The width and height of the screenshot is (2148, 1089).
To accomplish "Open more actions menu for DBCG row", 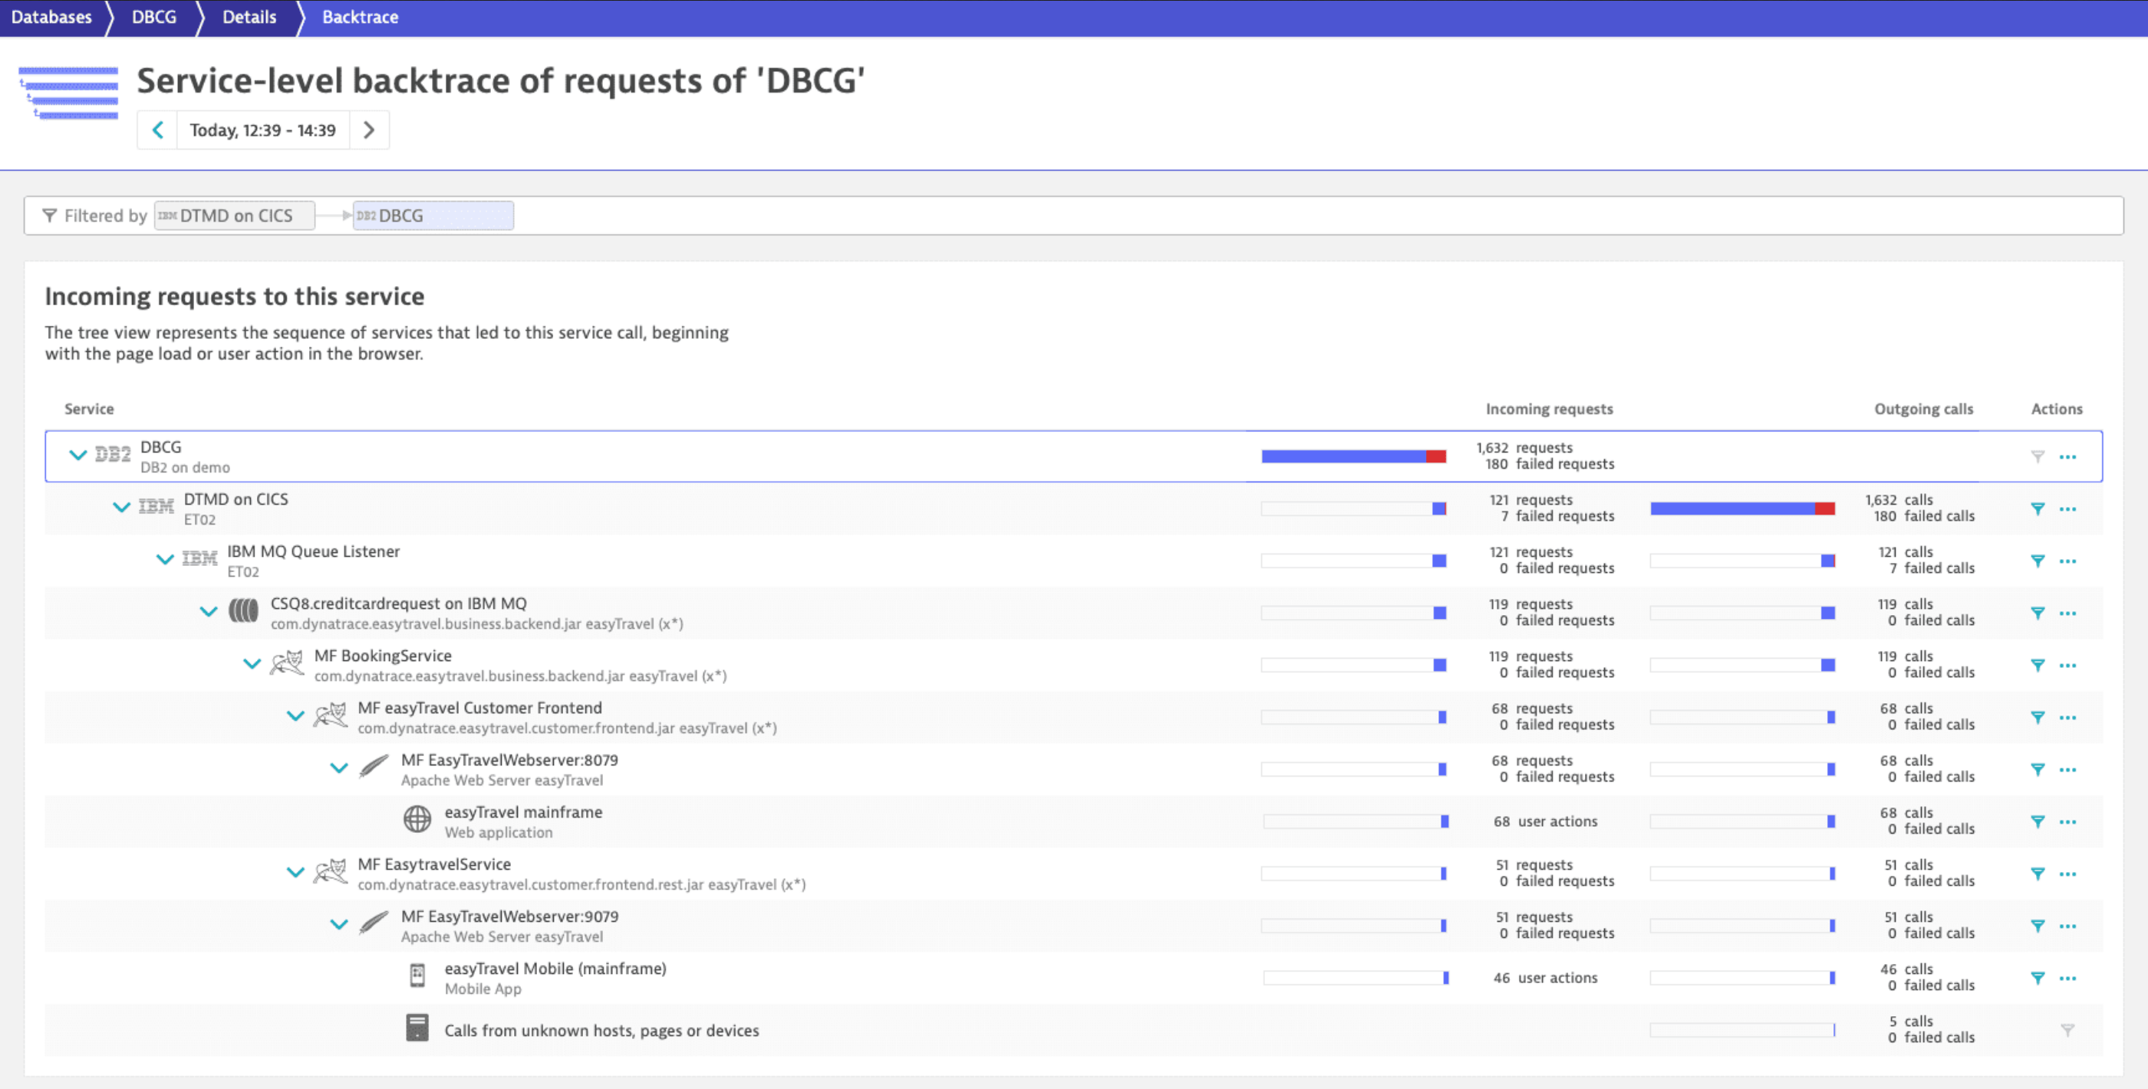I will 2068,457.
